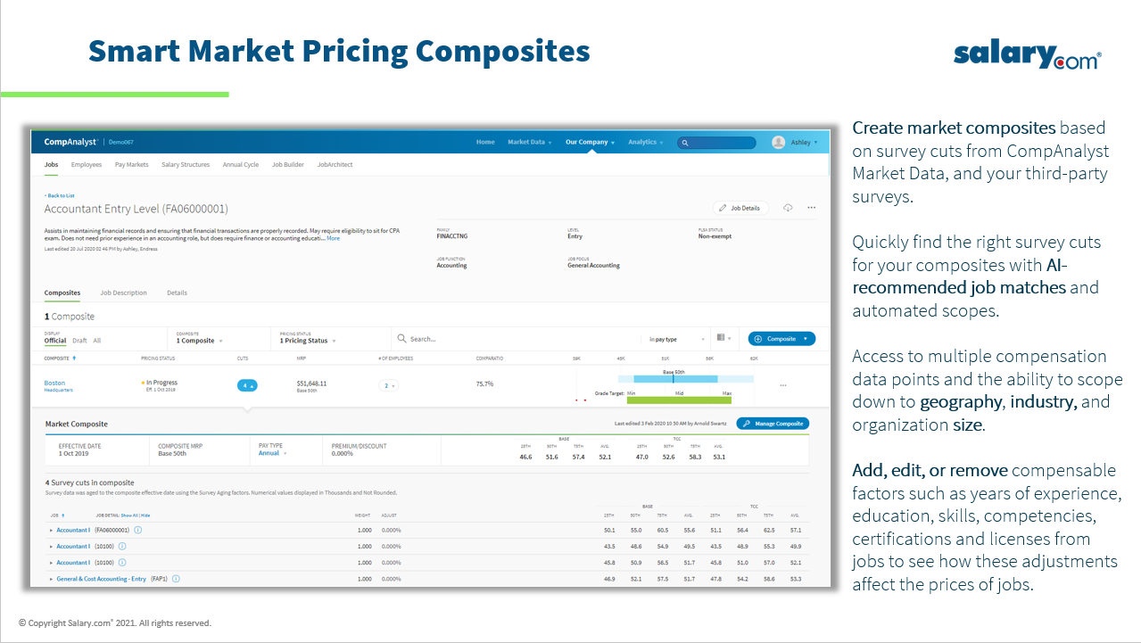Expand the Annual pay type dropdown
Image resolution: width=1141 pixels, height=643 pixels.
272,453
